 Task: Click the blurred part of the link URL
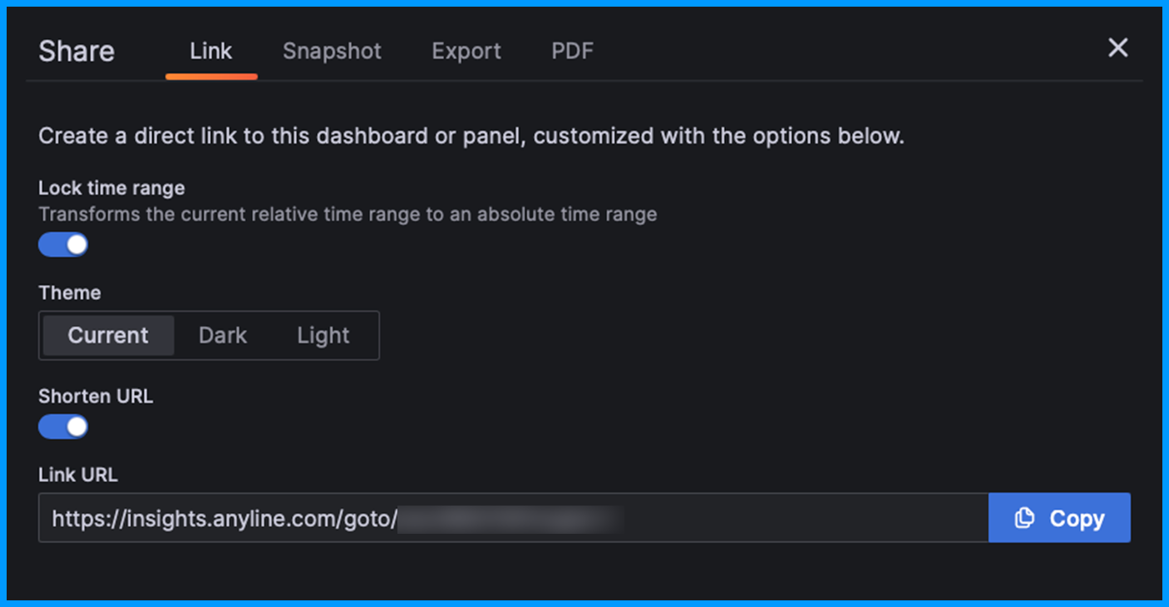pos(511,519)
